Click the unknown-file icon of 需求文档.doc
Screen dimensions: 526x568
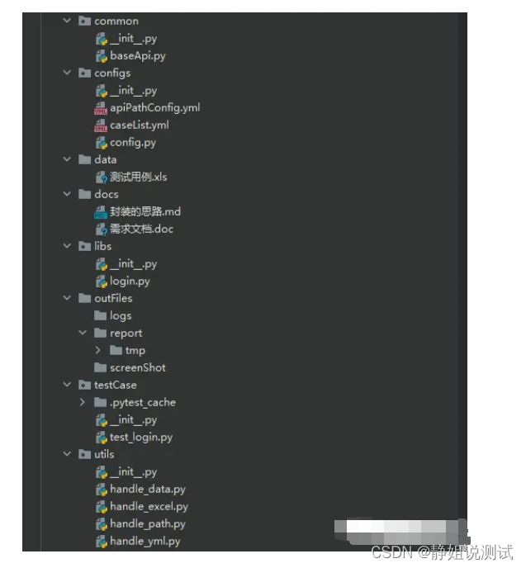(x=102, y=230)
